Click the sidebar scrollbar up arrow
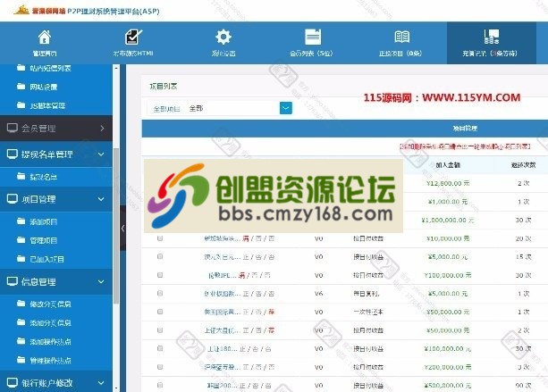This screenshot has width=548, height=392. pos(116,68)
